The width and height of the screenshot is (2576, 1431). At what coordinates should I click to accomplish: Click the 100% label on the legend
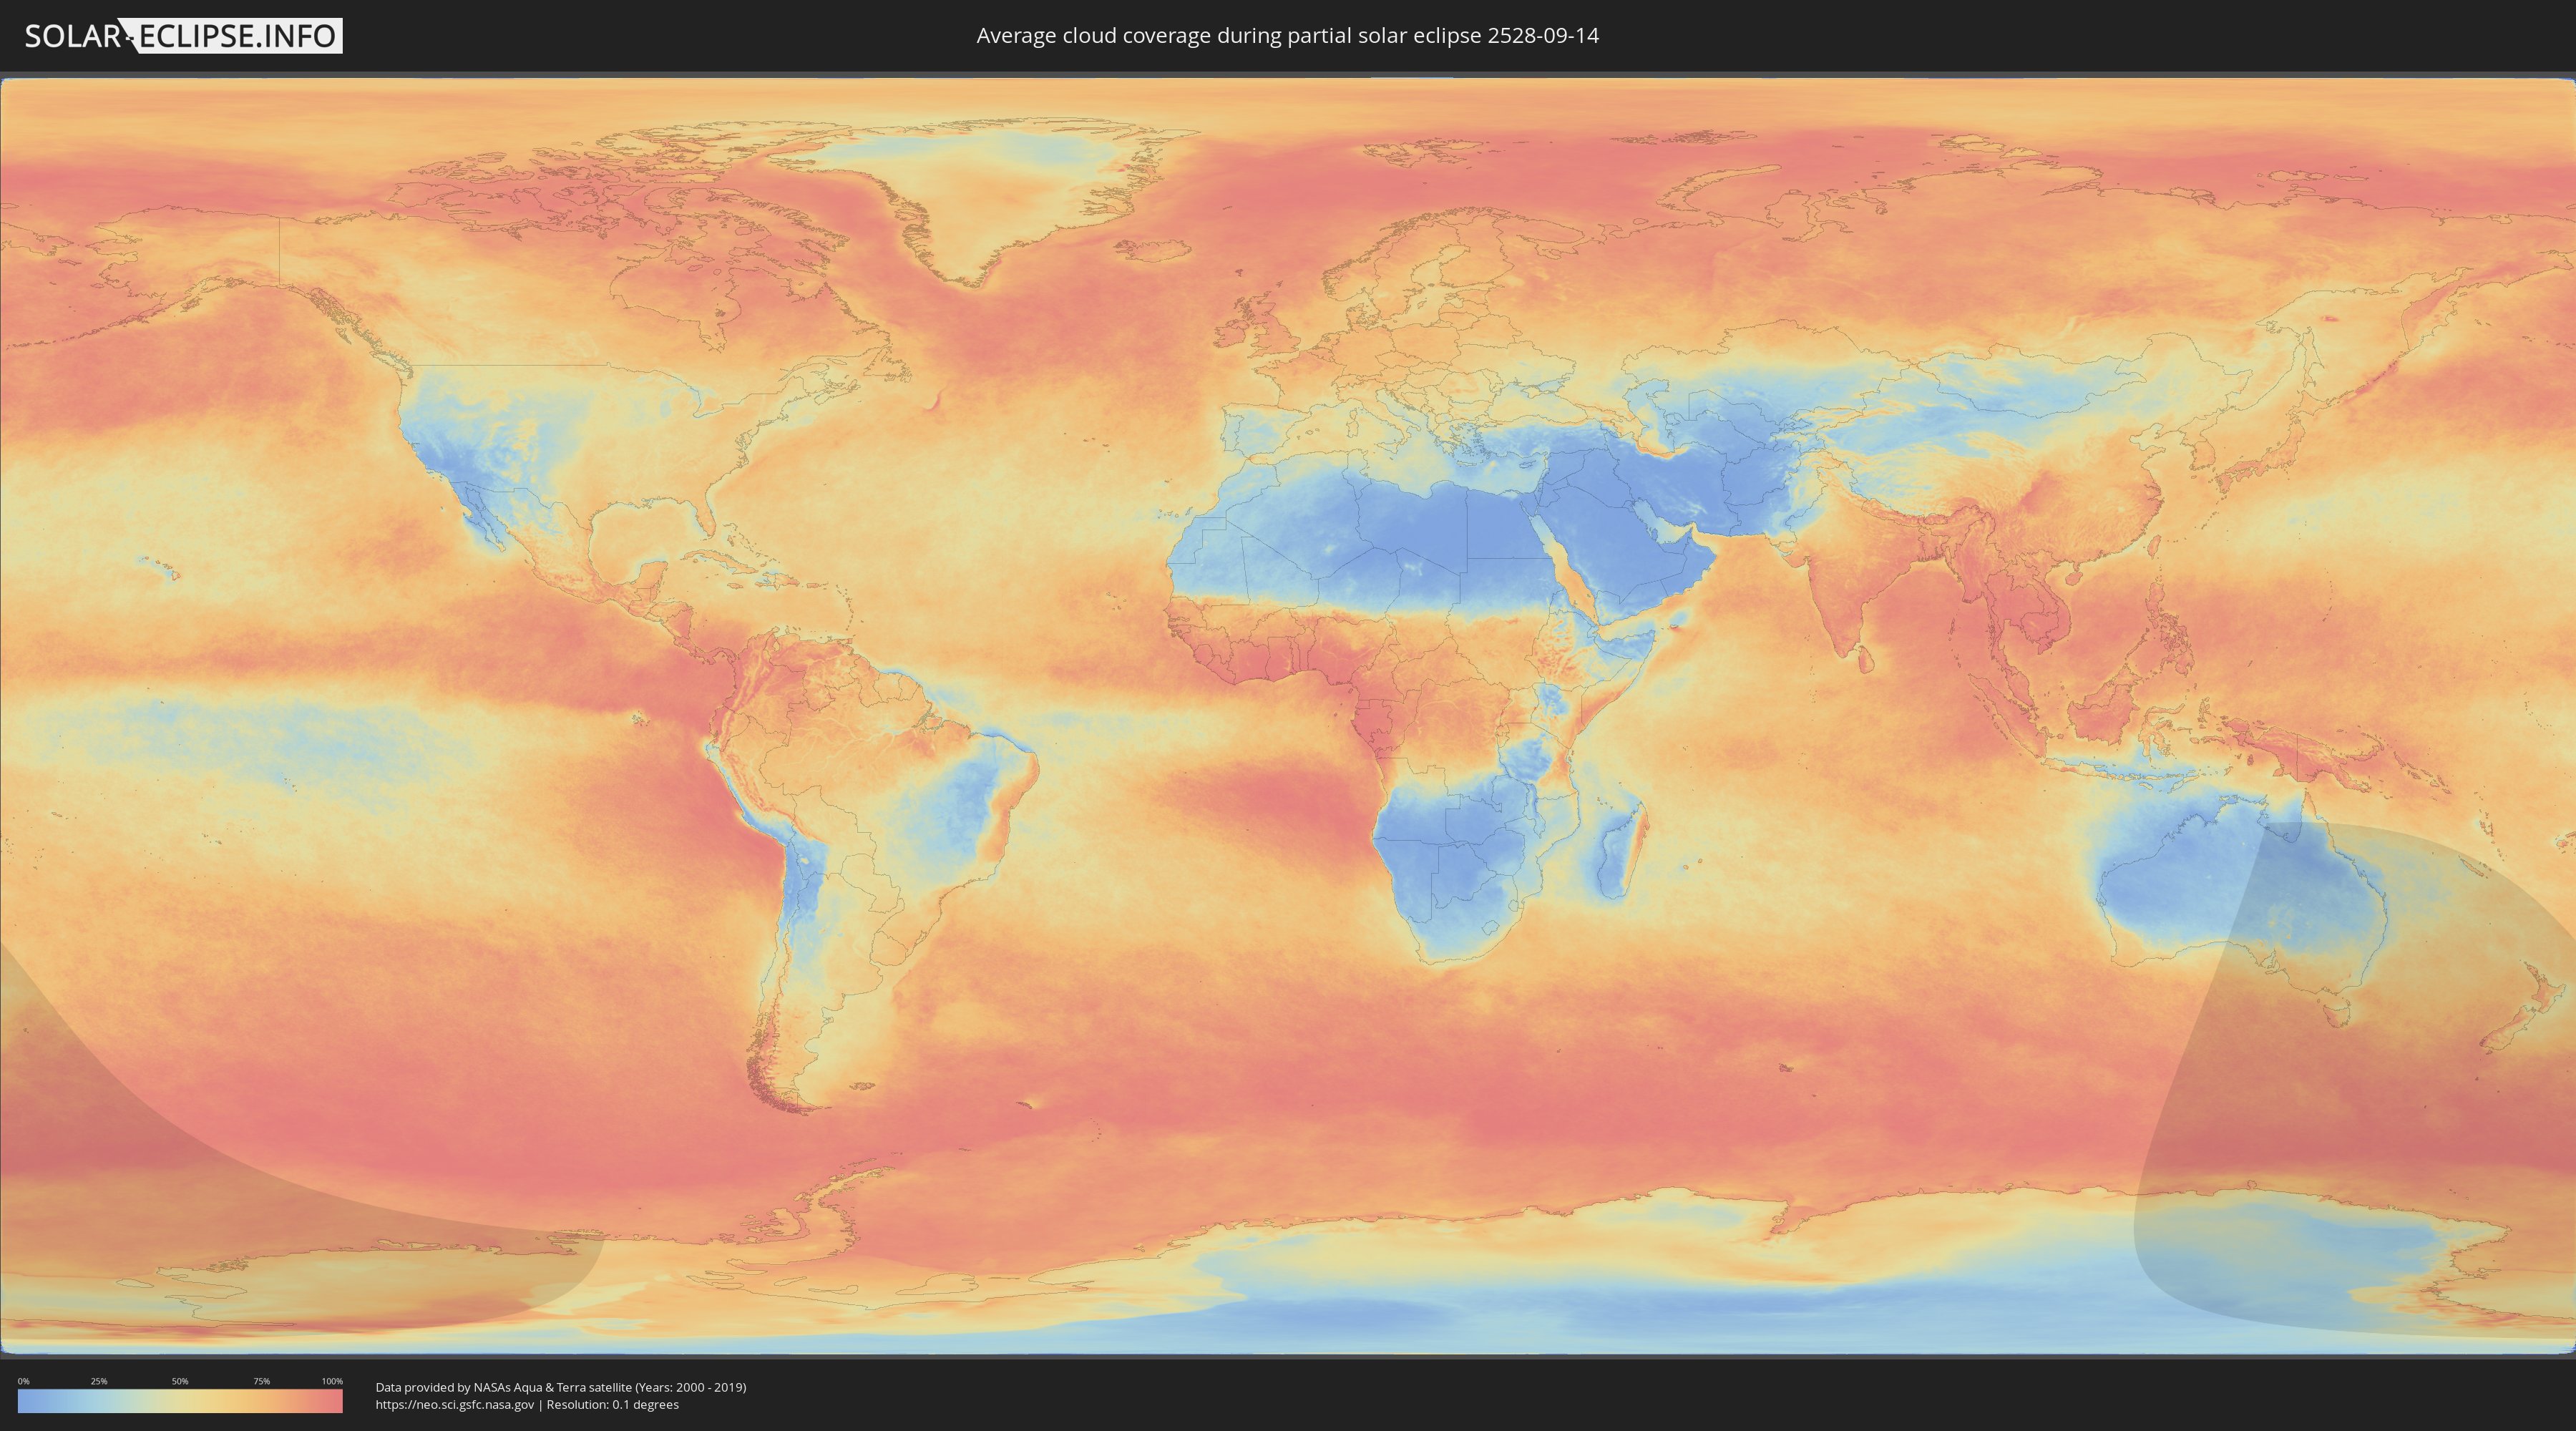[332, 1381]
